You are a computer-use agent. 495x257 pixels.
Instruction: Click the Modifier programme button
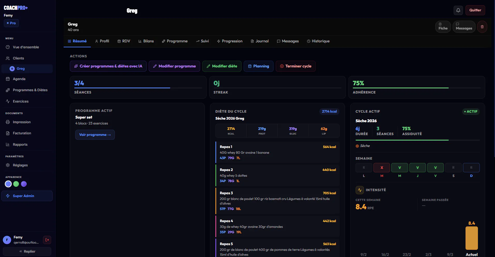[x=174, y=66]
